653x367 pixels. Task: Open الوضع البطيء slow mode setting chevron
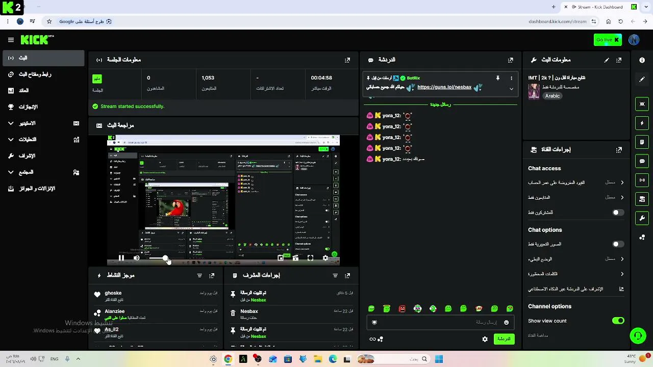[x=622, y=259]
